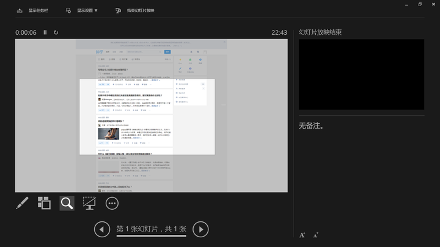Click the clock time 22:43
The width and height of the screenshot is (440, 247).
tap(279, 32)
